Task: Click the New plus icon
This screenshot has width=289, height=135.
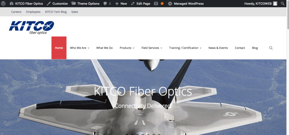Action: pos(117,3)
